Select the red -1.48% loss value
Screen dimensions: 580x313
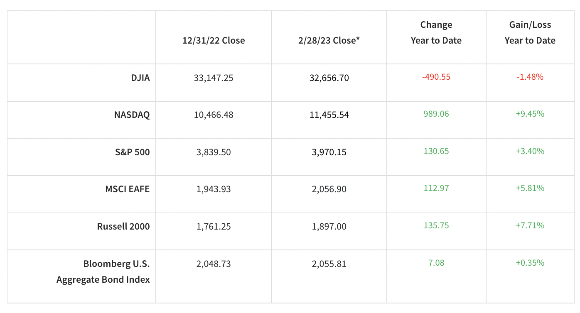click(530, 77)
